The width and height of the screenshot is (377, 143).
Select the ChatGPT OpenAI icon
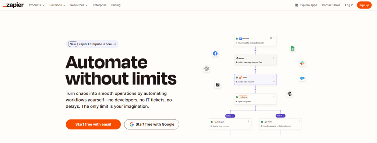(207, 69)
